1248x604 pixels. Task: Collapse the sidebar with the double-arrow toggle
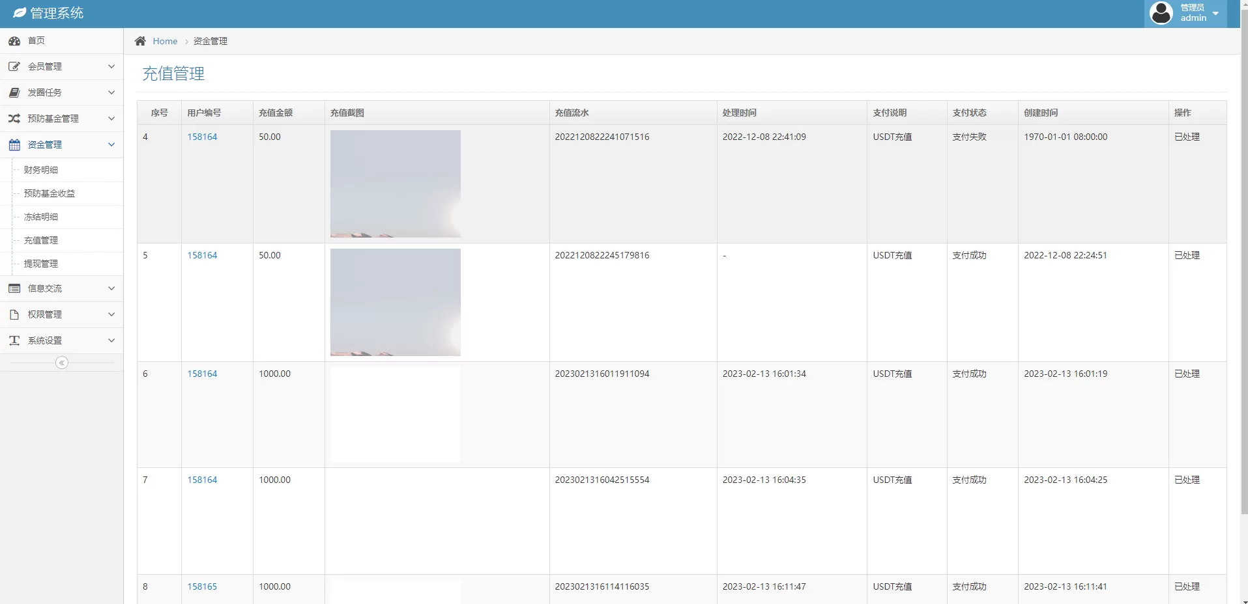click(62, 363)
